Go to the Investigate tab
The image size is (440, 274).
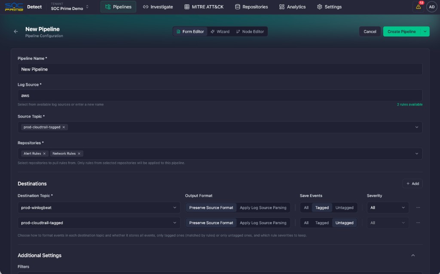(x=158, y=7)
